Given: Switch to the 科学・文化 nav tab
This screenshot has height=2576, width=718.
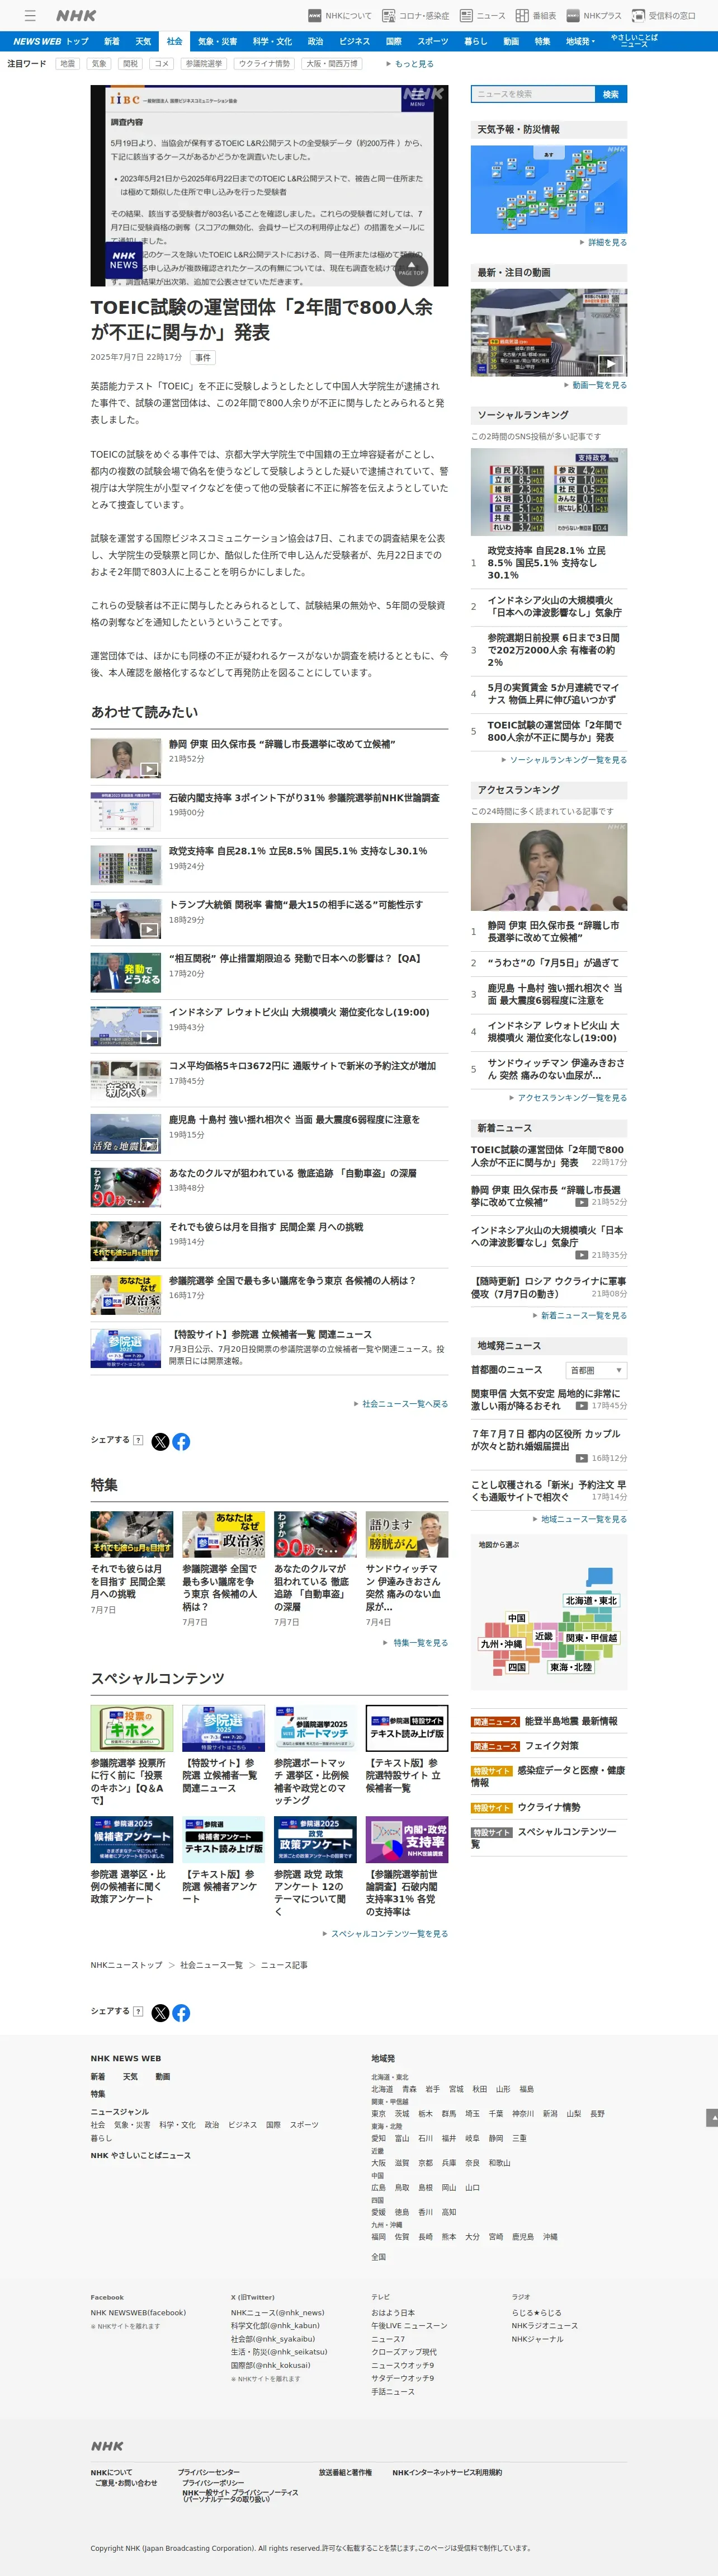Looking at the screenshot, I should [272, 41].
